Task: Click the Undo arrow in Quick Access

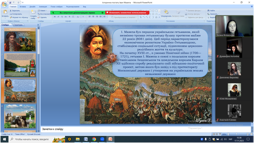Action: point(14,2)
